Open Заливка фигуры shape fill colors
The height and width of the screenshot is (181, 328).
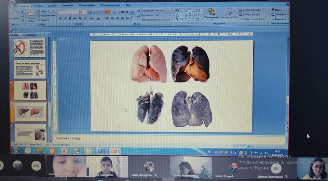(x=251, y=10)
